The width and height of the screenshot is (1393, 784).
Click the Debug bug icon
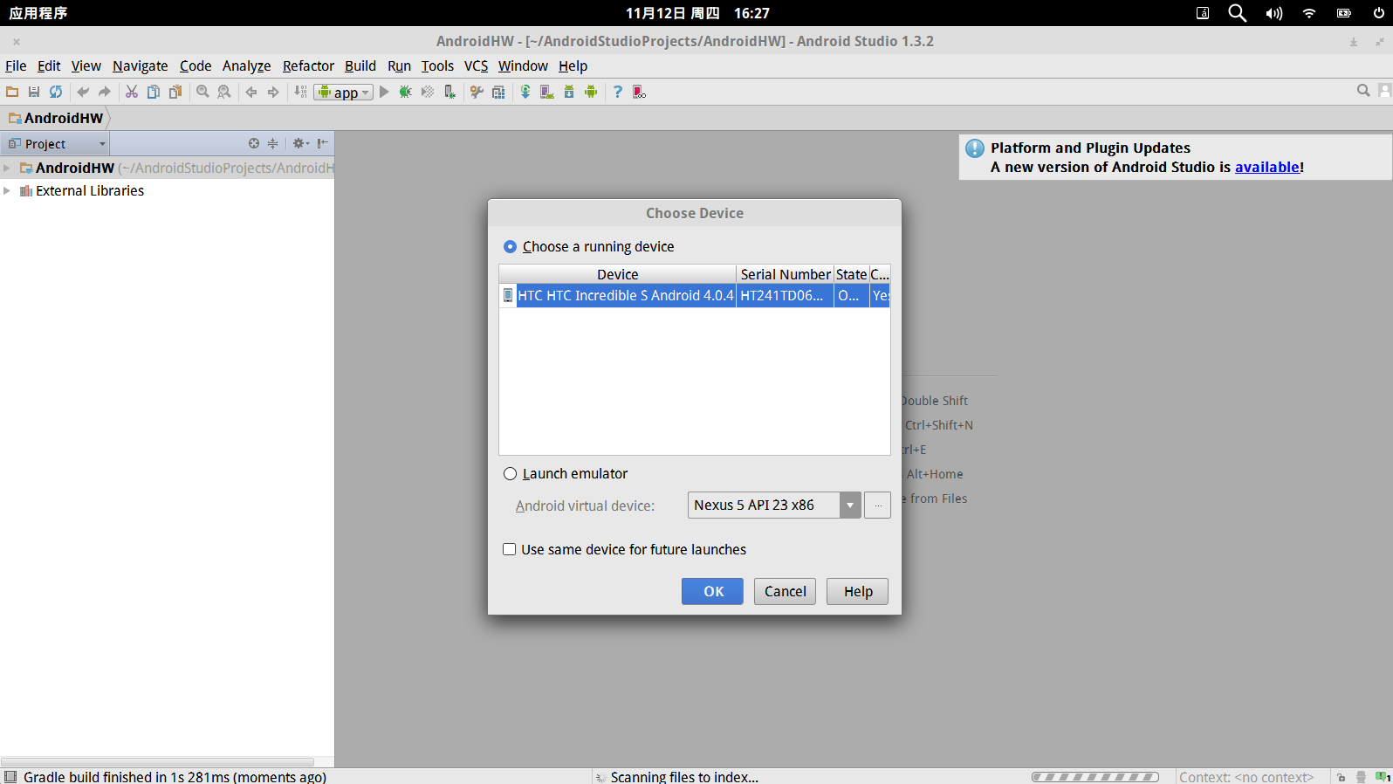pyautogui.click(x=406, y=92)
